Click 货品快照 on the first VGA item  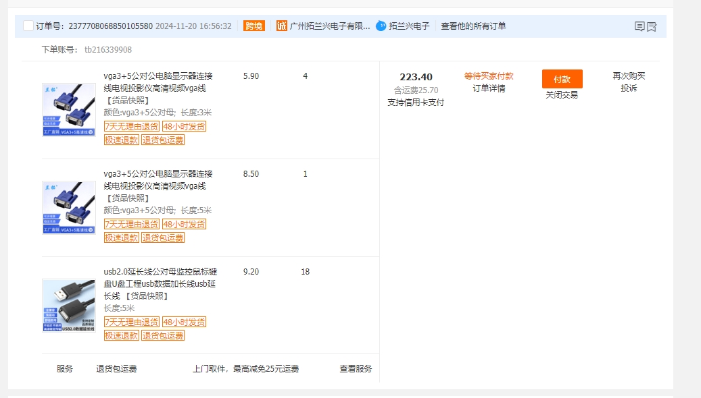coord(128,101)
